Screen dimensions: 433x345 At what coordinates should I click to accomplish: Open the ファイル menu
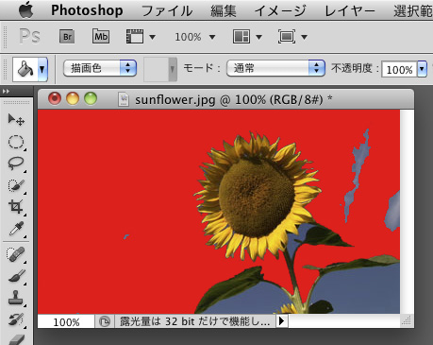(167, 11)
